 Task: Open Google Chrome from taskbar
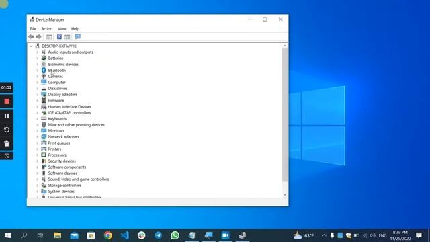[107, 235]
